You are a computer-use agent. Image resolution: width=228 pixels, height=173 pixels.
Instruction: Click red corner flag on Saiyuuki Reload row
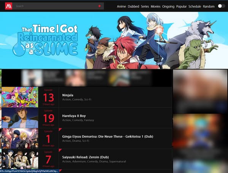click(x=60, y=150)
